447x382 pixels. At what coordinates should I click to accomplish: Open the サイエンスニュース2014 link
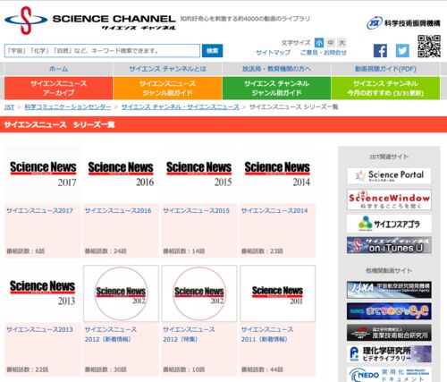coord(274,210)
